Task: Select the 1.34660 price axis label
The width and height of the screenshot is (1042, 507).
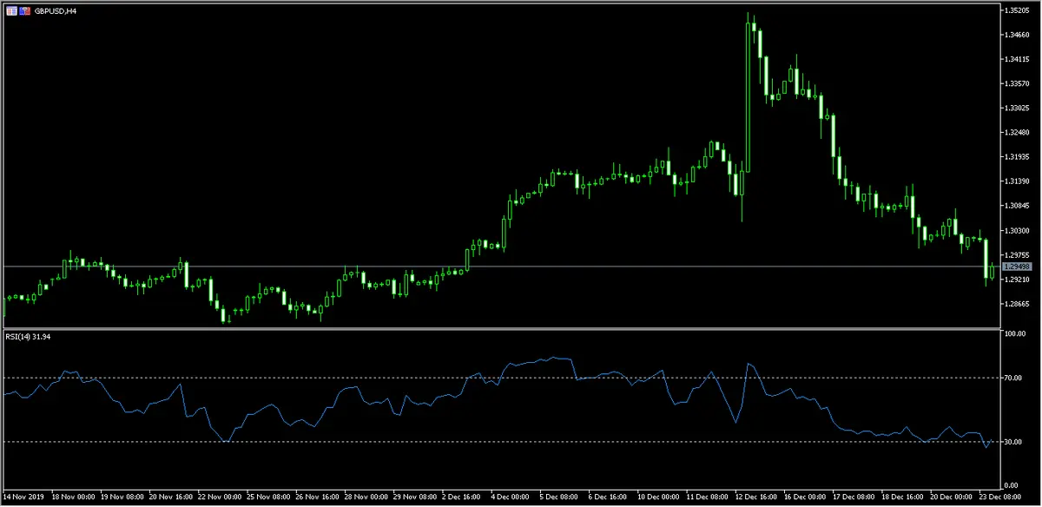Action: coord(1016,35)
